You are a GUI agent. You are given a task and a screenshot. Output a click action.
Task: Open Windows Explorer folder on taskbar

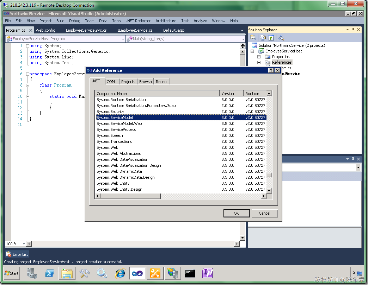pos(67,273)
